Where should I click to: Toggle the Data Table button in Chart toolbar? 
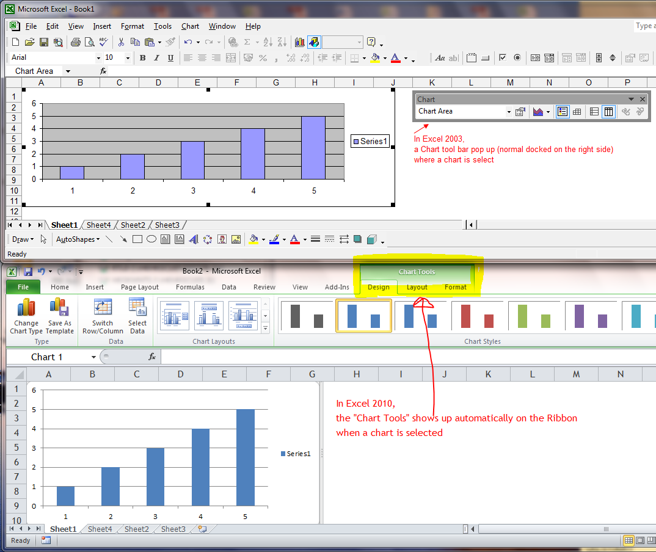click(577, 112)
